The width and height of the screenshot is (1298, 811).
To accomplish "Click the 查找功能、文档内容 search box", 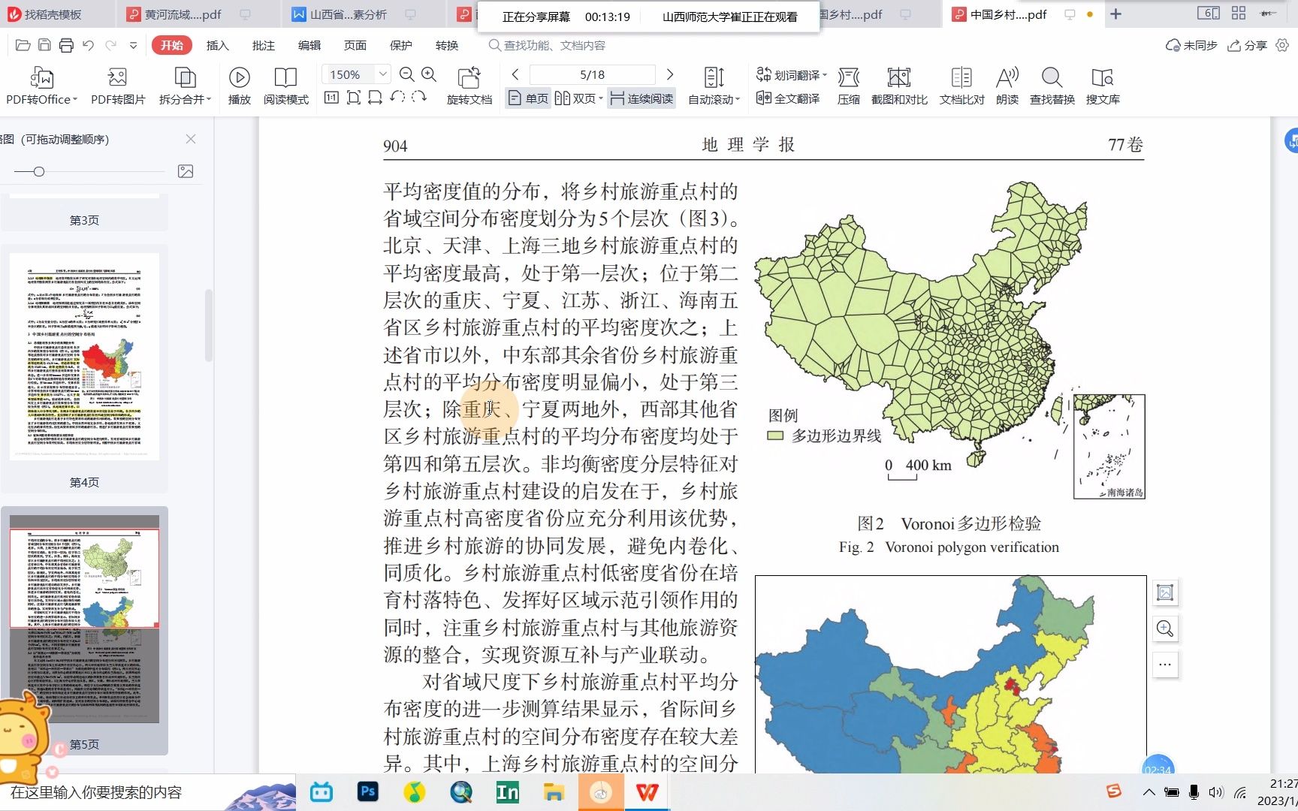I will click(554, 45).
